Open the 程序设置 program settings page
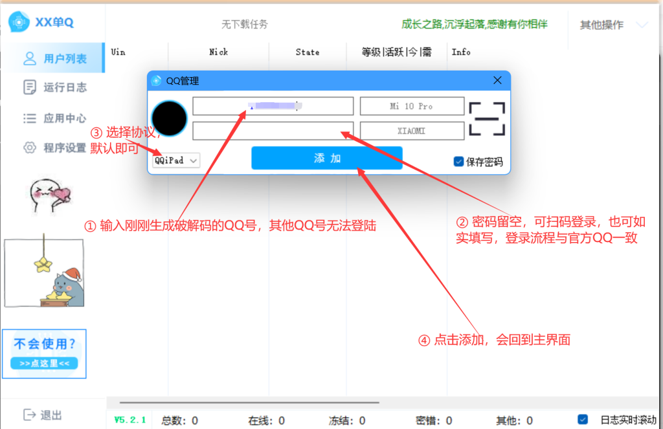 [54, 148]
